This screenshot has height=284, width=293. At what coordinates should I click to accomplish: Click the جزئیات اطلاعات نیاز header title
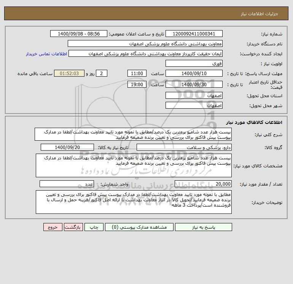[260, 14]
